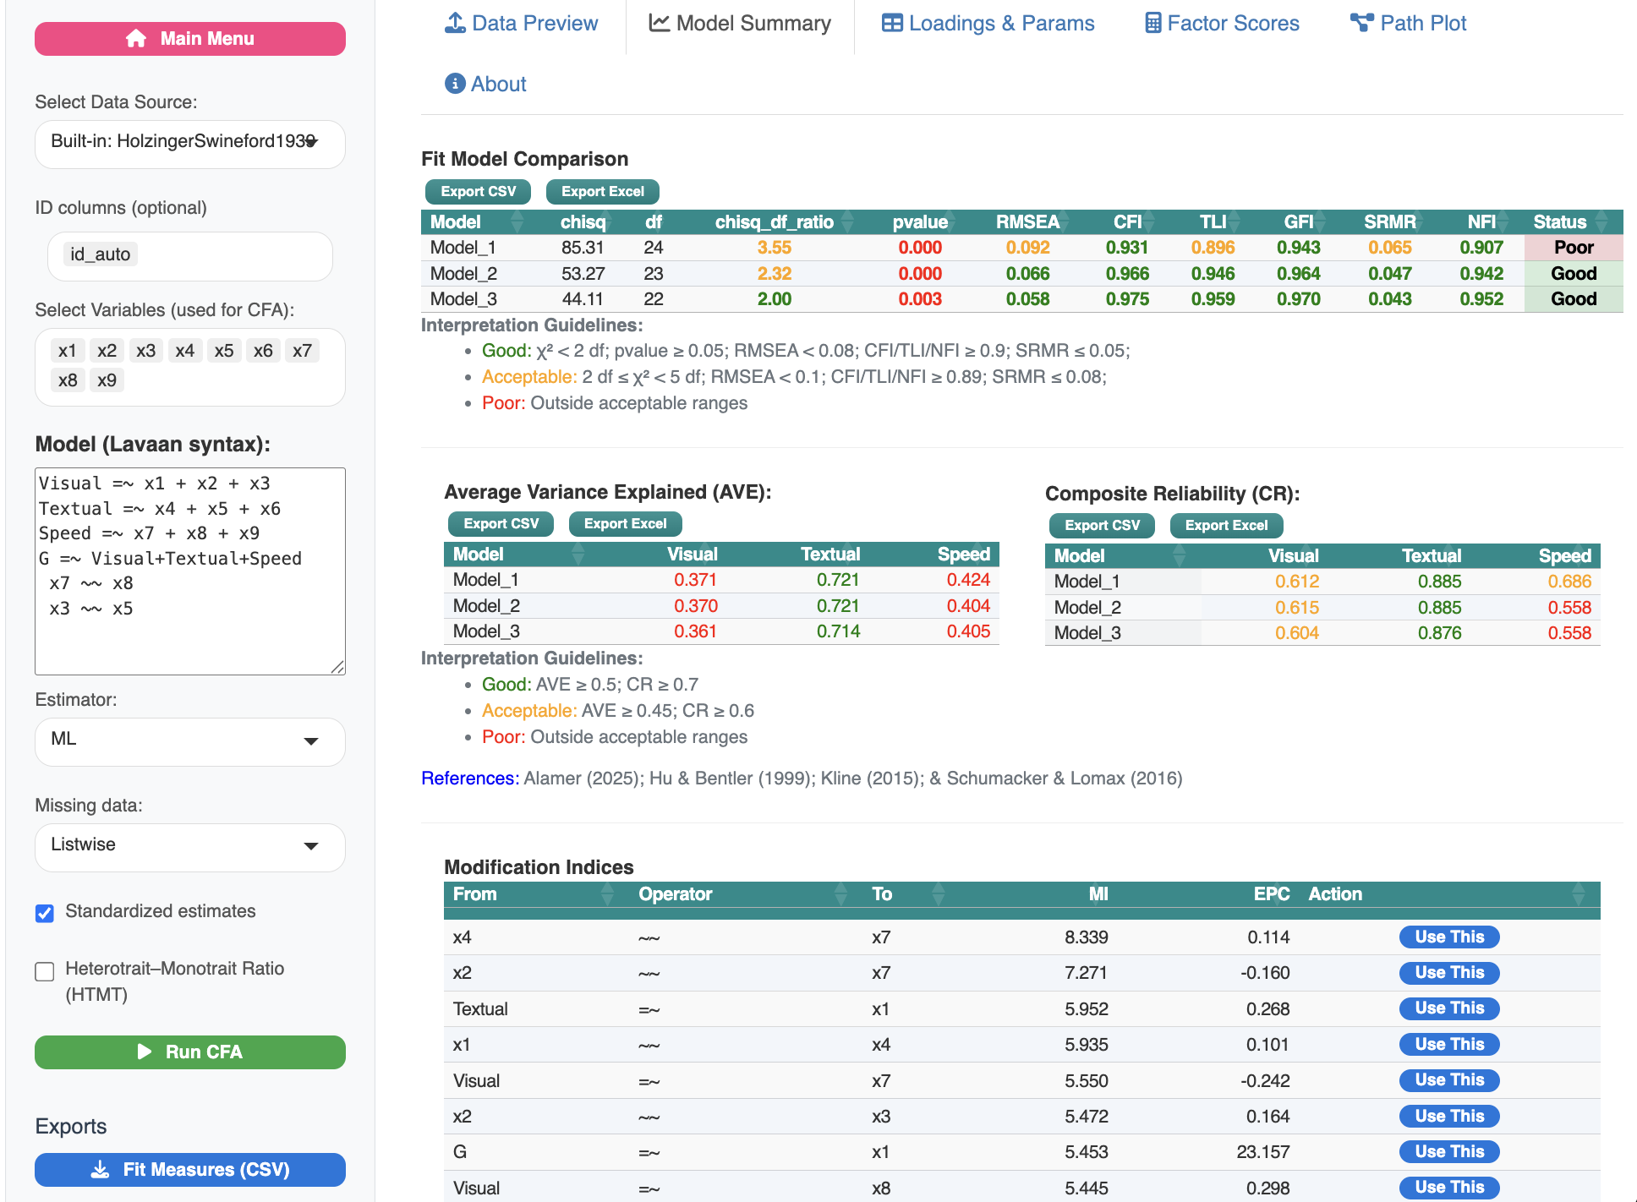1637x1202 pixels.
Task: Open the Select Data Source dropdown
Action: click(x=189, y=142)
